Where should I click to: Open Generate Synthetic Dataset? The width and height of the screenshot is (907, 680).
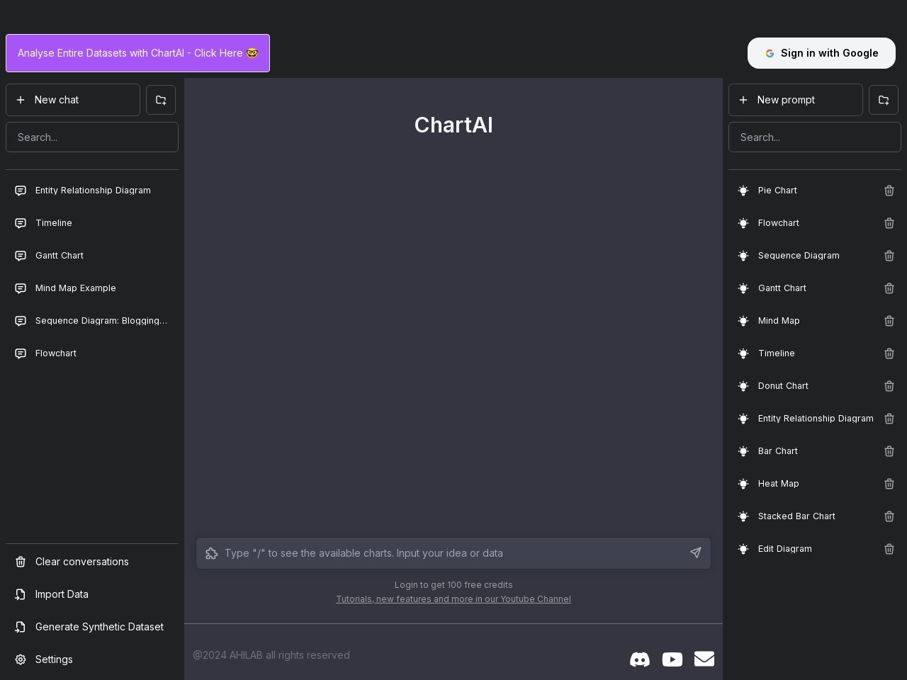coord(92,627)
